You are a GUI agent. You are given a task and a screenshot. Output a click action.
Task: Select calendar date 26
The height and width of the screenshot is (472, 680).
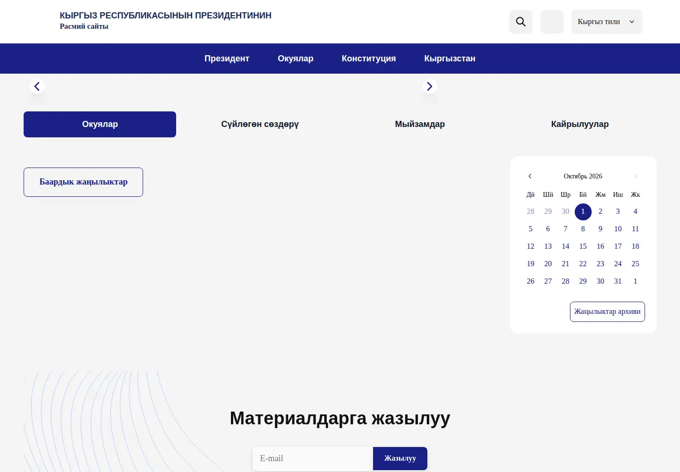pyautogui.click(x=530, y=281)
